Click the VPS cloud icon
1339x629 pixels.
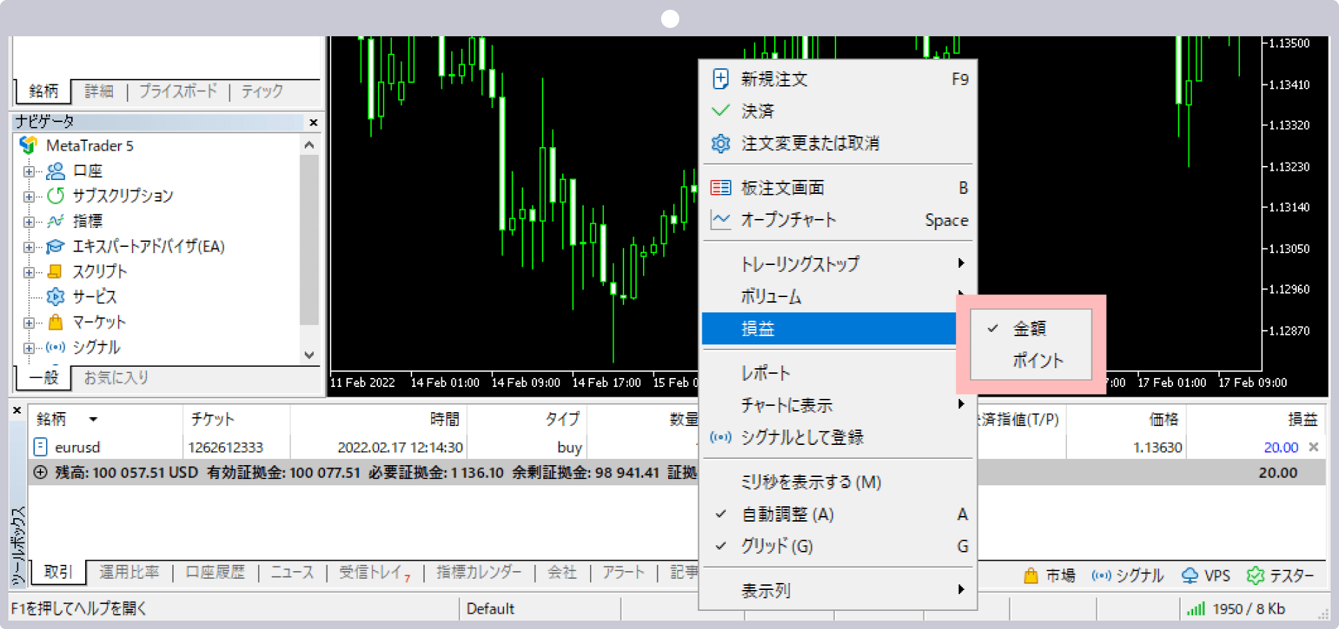click(1190, 575)
